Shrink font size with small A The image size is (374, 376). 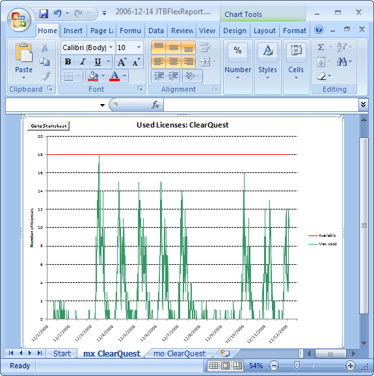pos(136,62)
